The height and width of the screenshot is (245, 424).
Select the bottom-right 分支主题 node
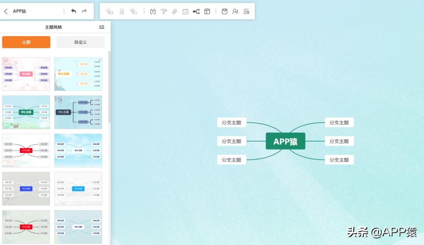(339, 160)
